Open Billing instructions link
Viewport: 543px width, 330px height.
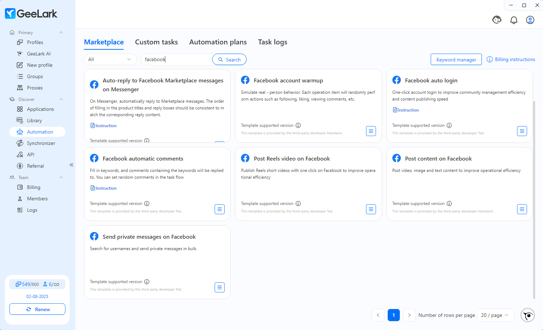point(511,59)
